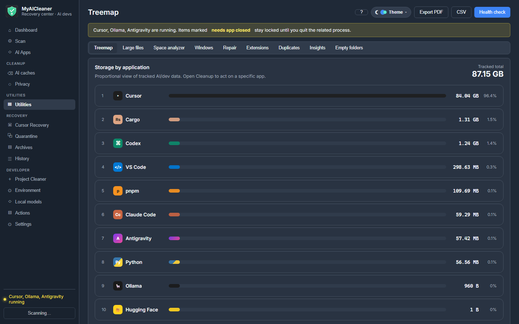Export data with the CSV button

click(x=461, y=12)
